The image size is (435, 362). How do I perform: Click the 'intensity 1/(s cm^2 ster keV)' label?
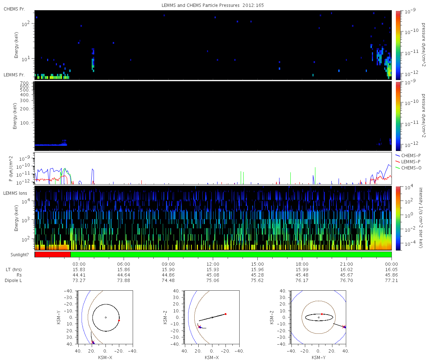(x=421, y=218)
